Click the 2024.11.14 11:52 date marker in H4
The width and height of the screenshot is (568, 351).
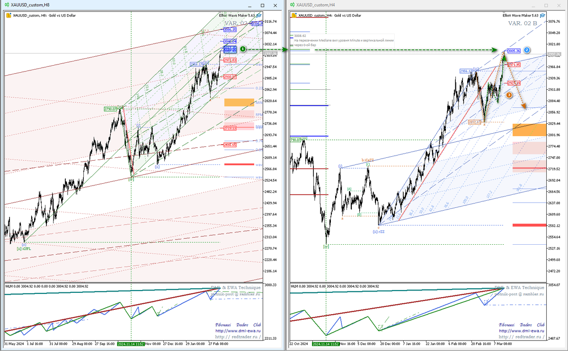326,344
